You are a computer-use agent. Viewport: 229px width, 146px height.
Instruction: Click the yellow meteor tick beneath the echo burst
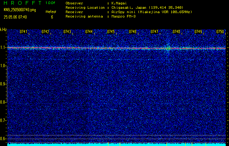(x=166, y=144)
